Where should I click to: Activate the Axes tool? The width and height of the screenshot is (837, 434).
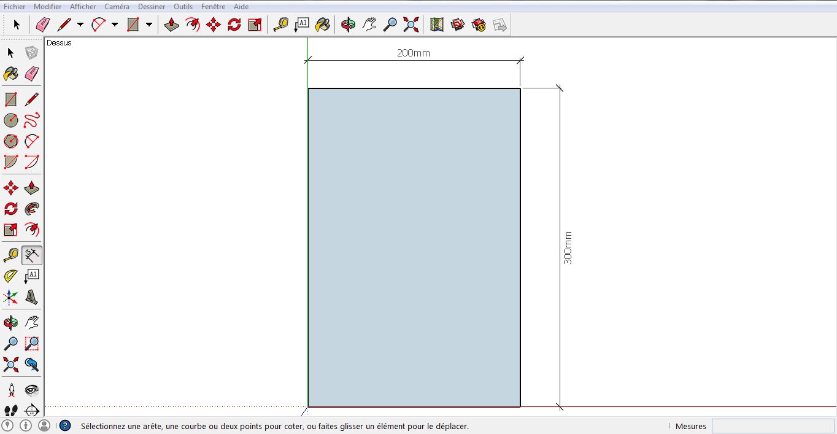11,297
